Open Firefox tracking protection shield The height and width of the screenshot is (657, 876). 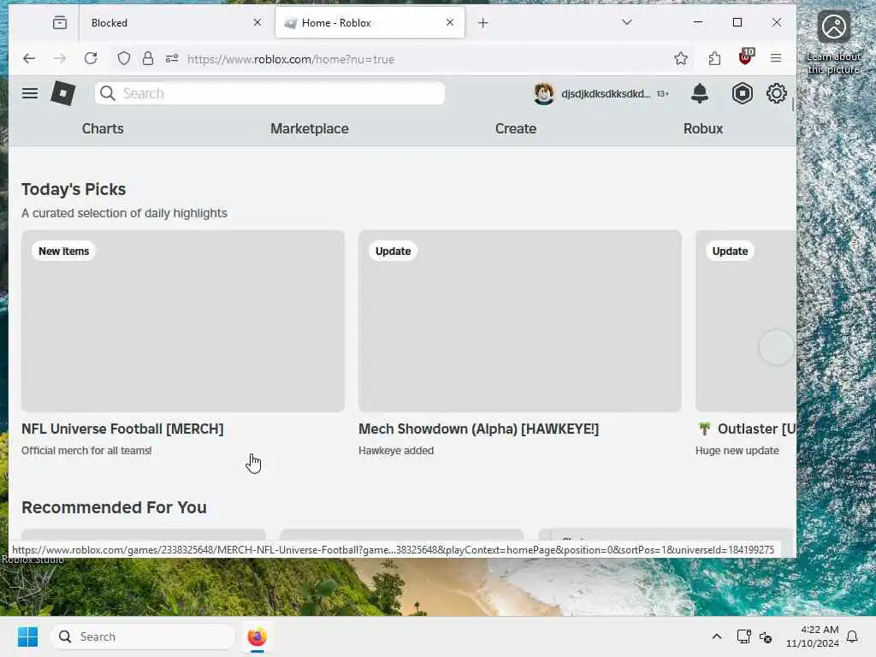point(124,59)
